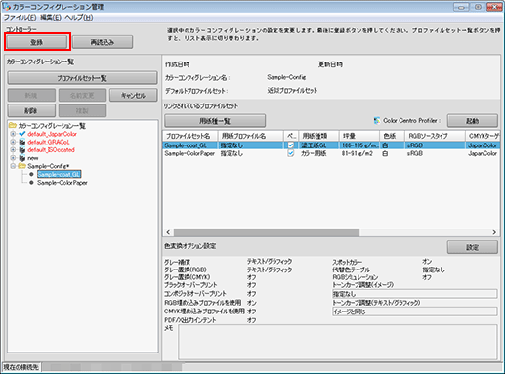Select default_GRACoL in the tree
This screenshot has height=374, width=505.
(x=49, y=142)
